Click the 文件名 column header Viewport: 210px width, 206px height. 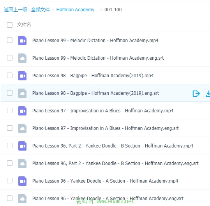(x=24, y=25)
